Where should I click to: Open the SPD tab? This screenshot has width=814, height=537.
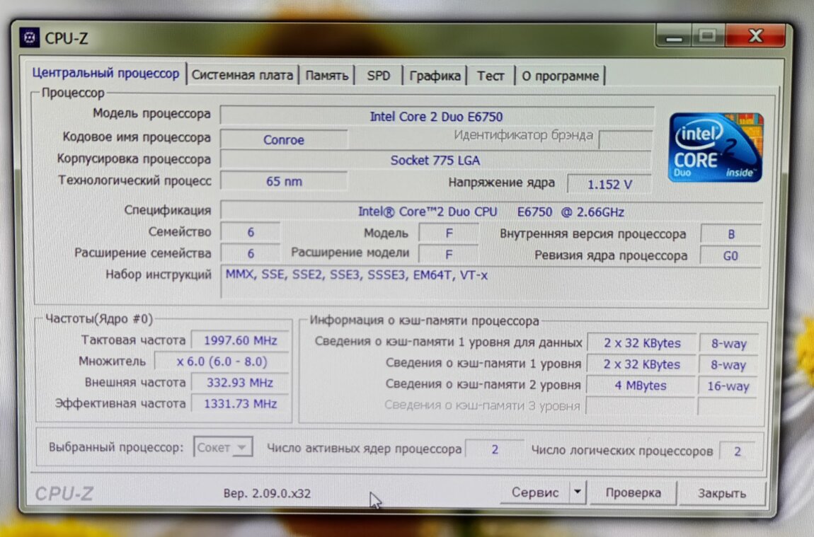pos(379,76)
